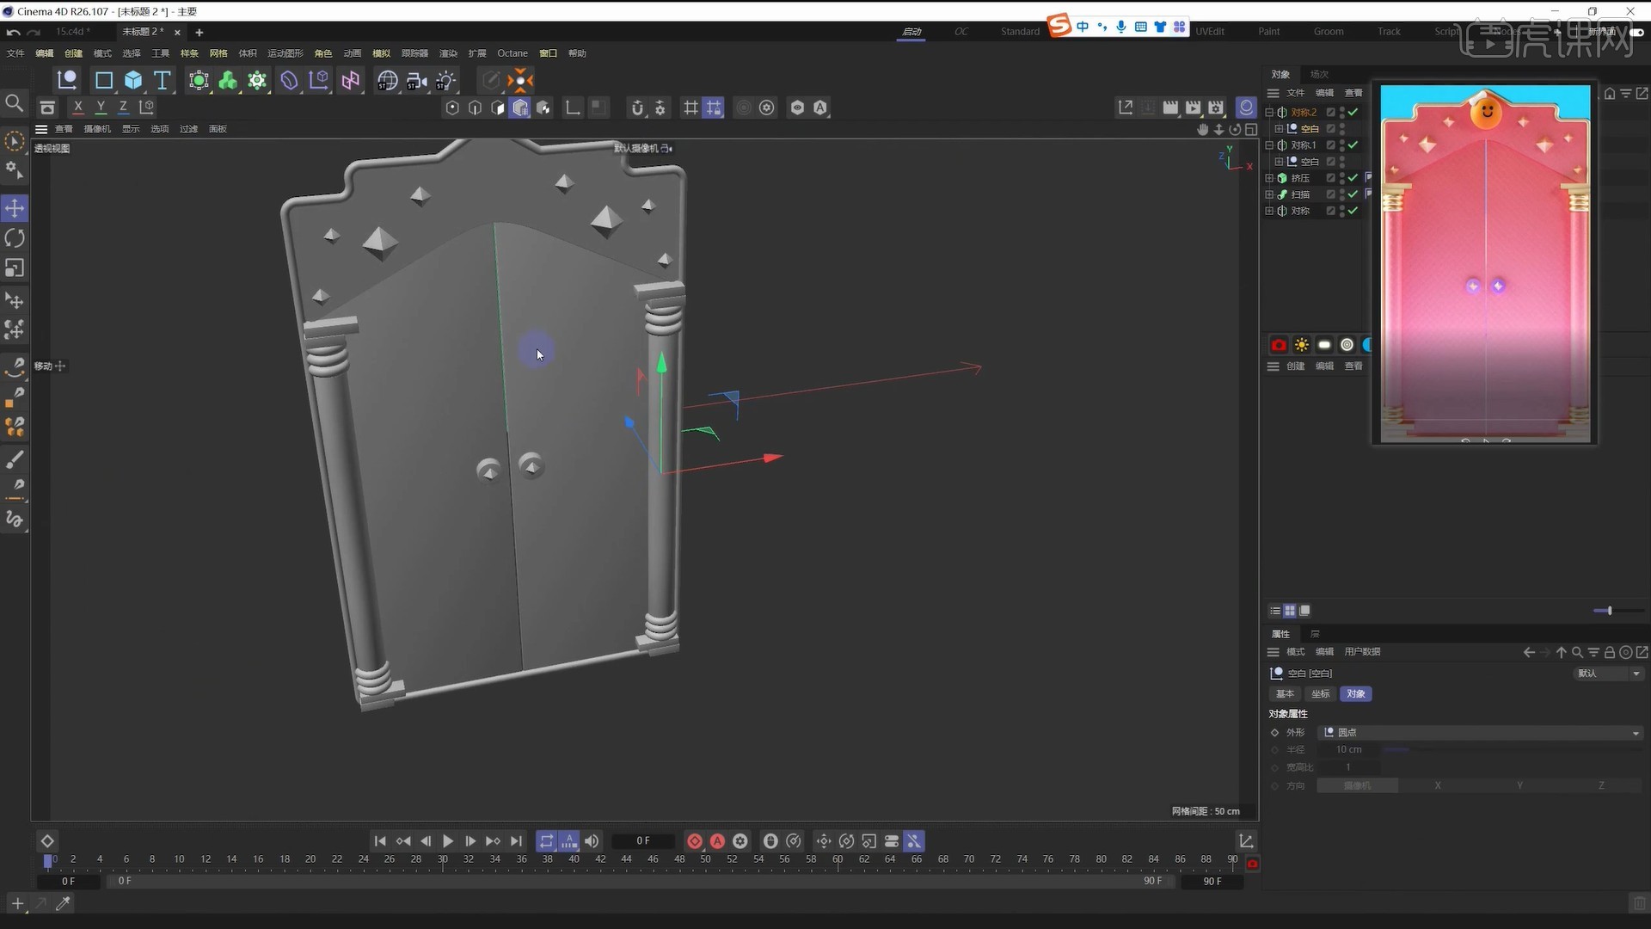Click the Y direction button under 方向
Image resolution: width=1651 pixels, height=929 pixels.
click(1520, 785)
